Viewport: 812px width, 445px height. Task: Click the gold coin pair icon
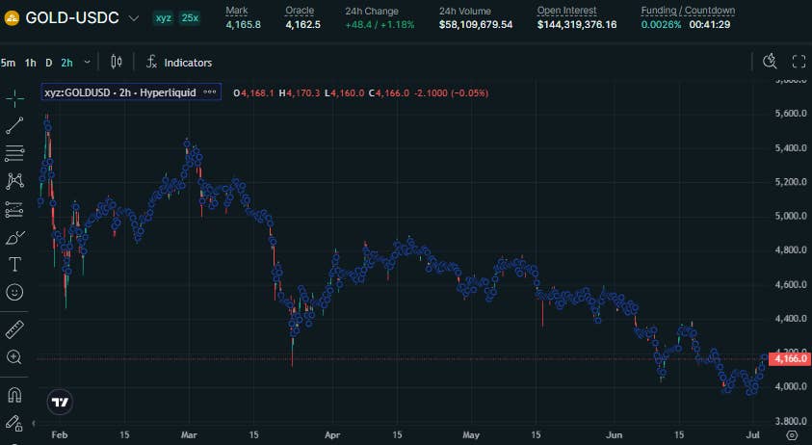pos(12,18)
